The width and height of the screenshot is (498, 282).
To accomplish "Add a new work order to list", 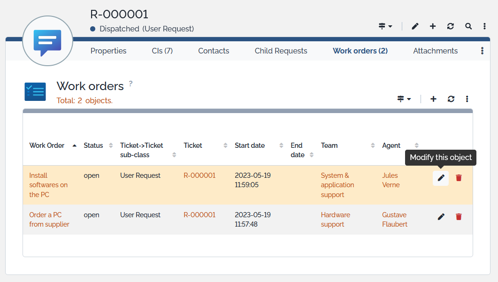I will 433,99.
